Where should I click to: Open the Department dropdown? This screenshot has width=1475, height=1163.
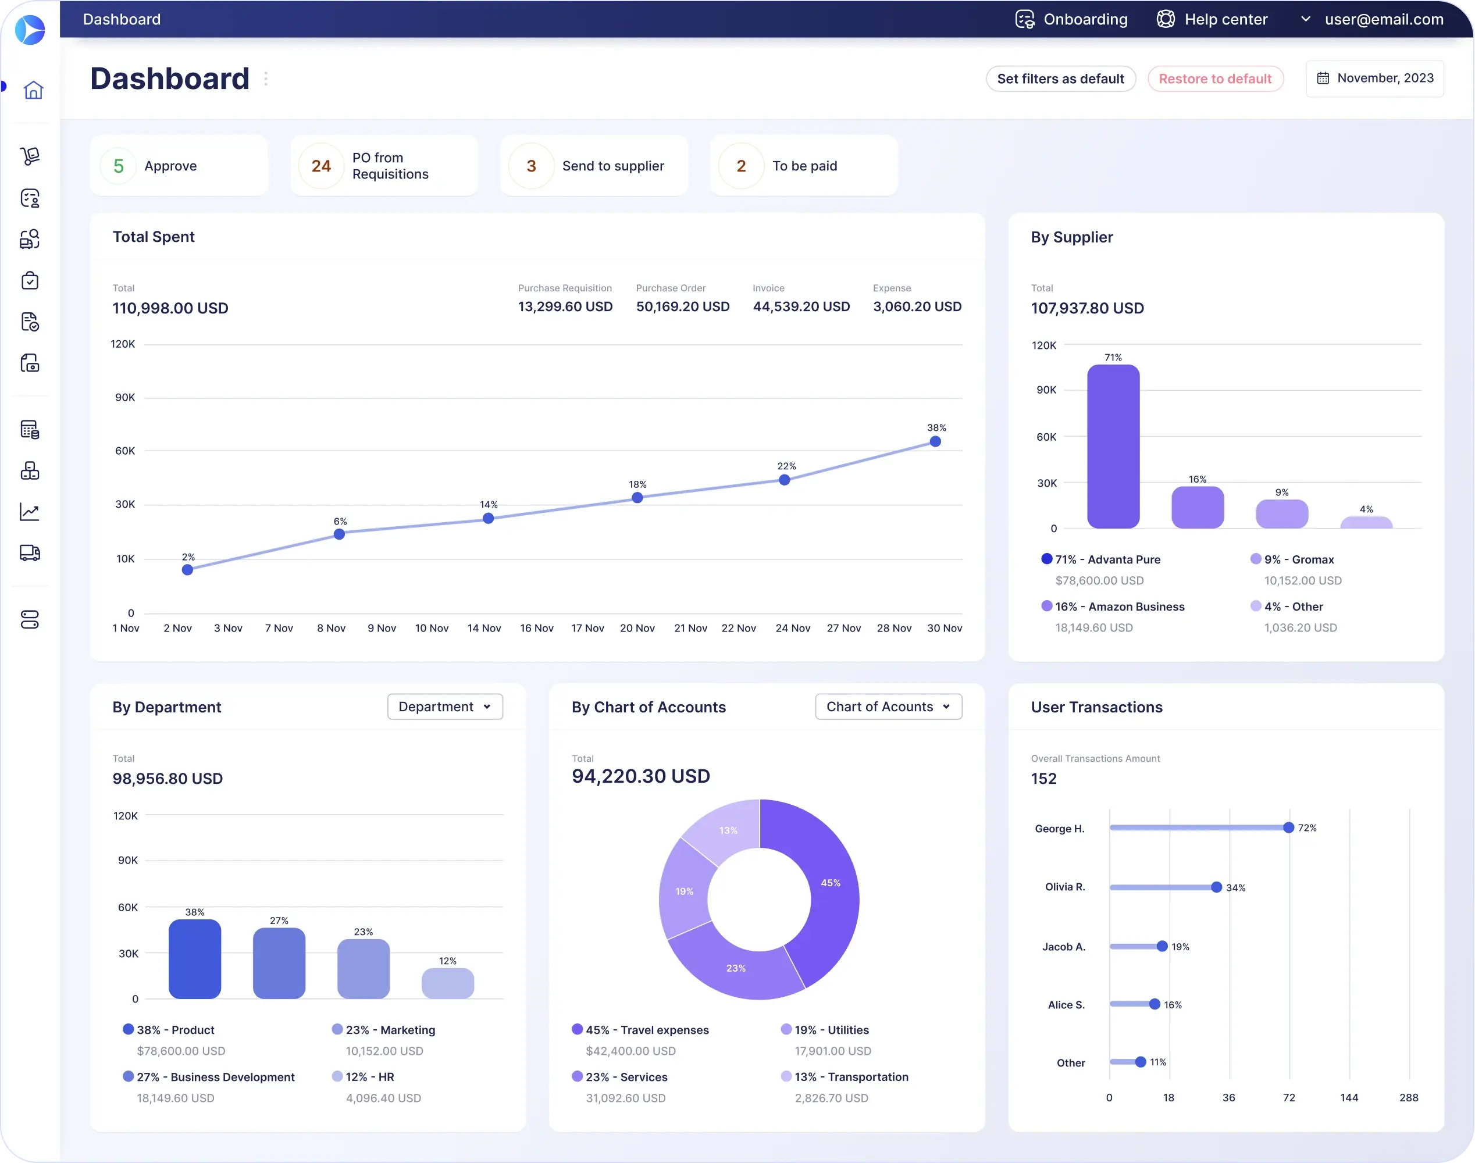click(x=446, y=707)
